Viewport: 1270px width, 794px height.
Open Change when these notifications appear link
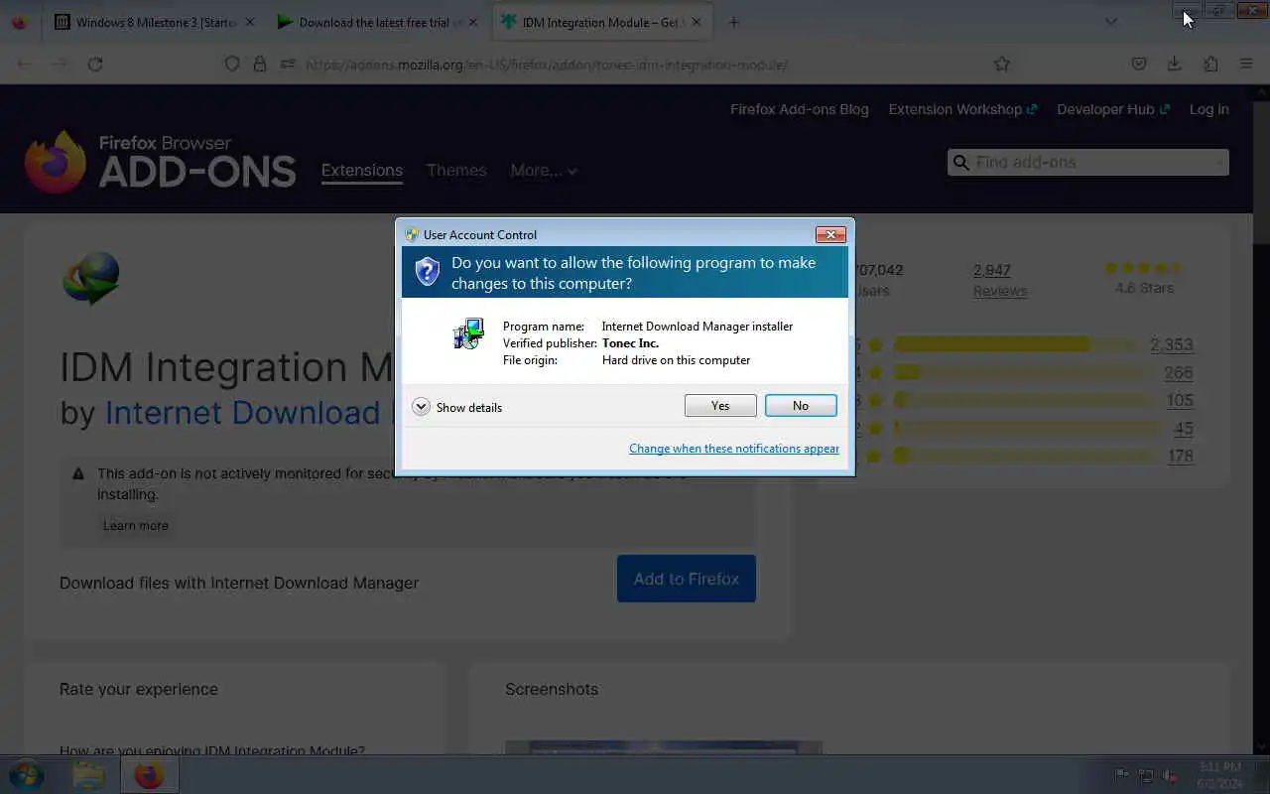point(734,449)
